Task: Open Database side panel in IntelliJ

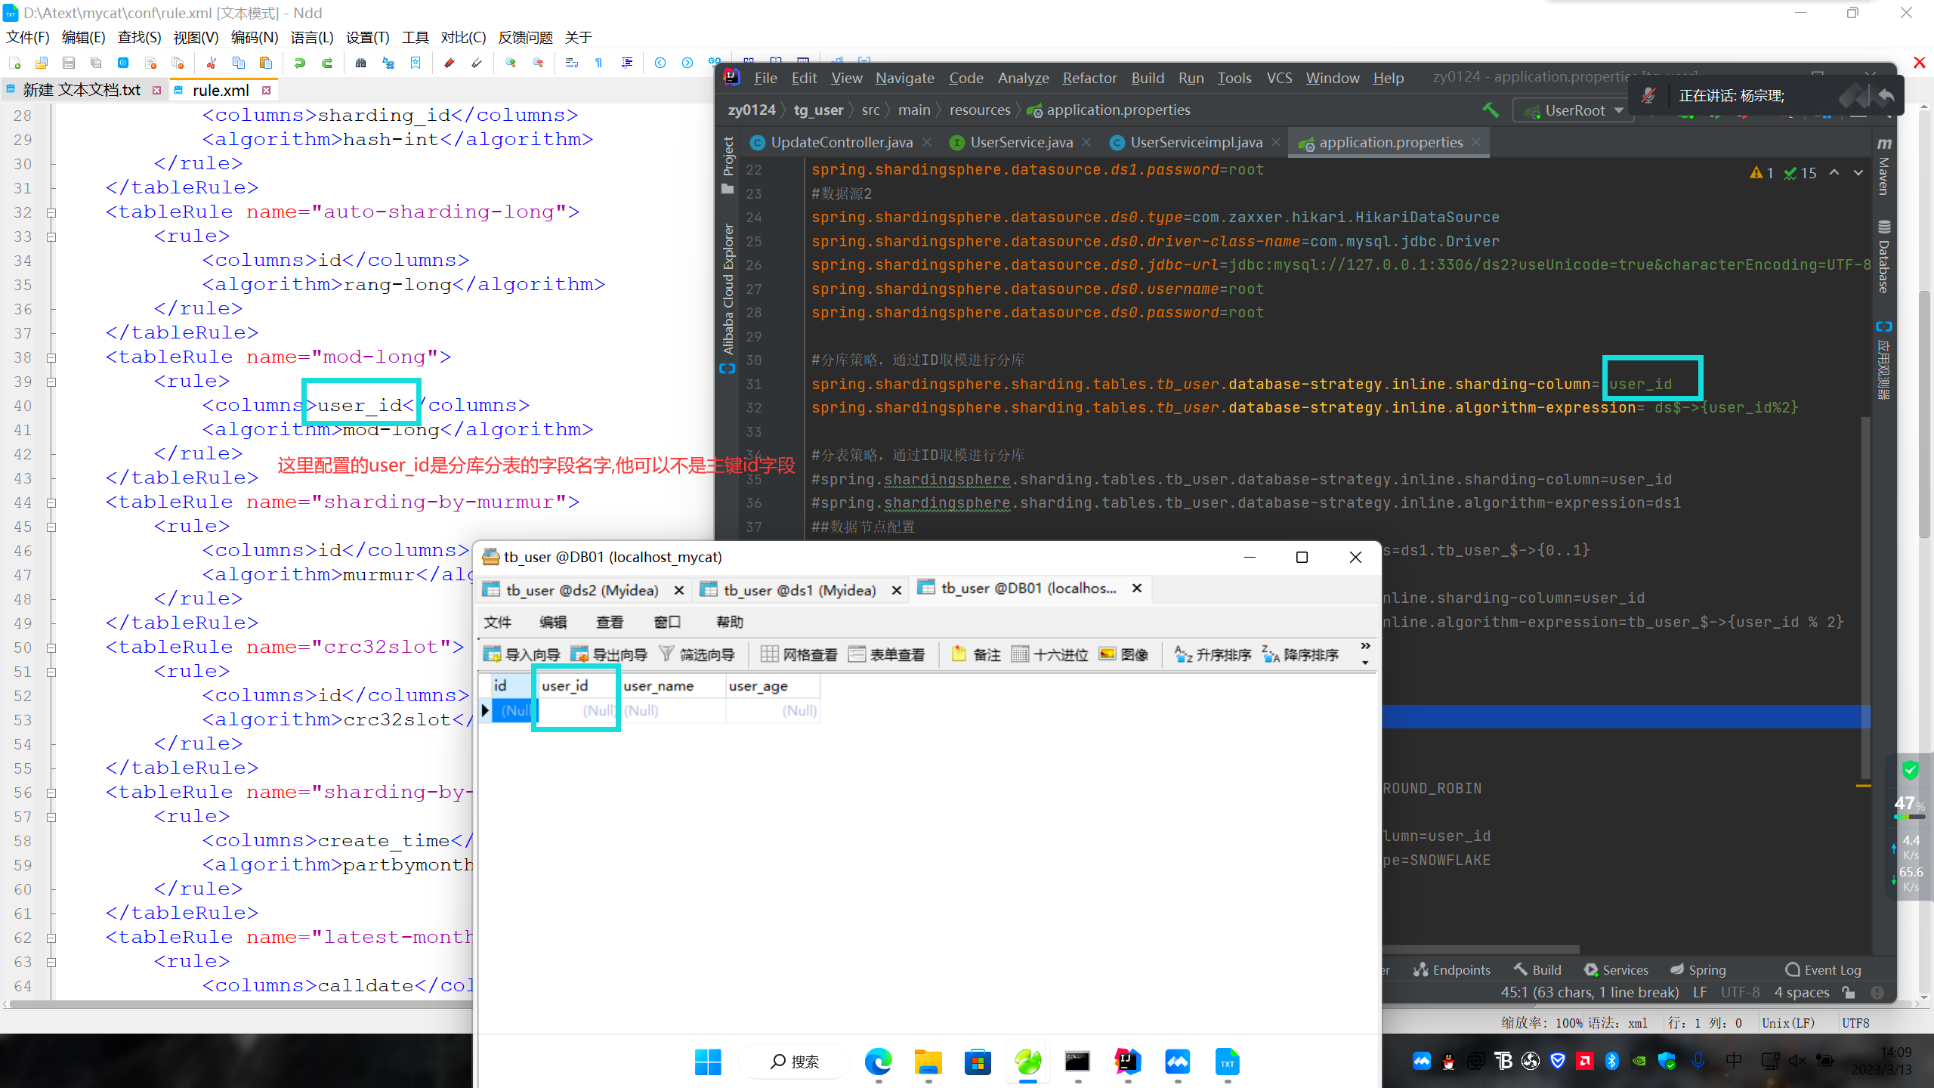Action: pyautogui.click(x=1884, y=257)
